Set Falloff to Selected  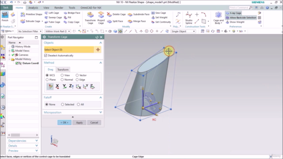(x=62, y=104)
